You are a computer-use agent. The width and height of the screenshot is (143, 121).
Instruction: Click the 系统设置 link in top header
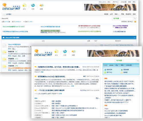point(124,2)
